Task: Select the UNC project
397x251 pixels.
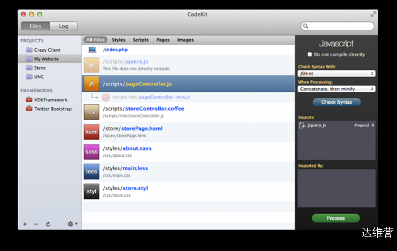Action: coord(50,77)
